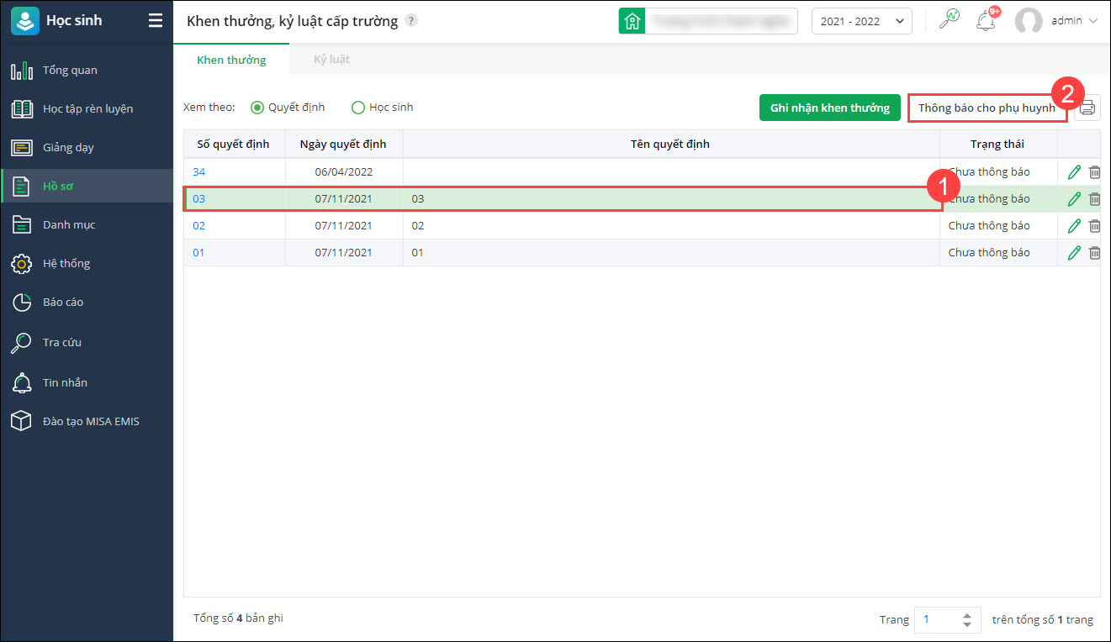Delete decision 34 with the trash icon
The width and height of the screenshot is (1111, 642).
[1094, 172]
